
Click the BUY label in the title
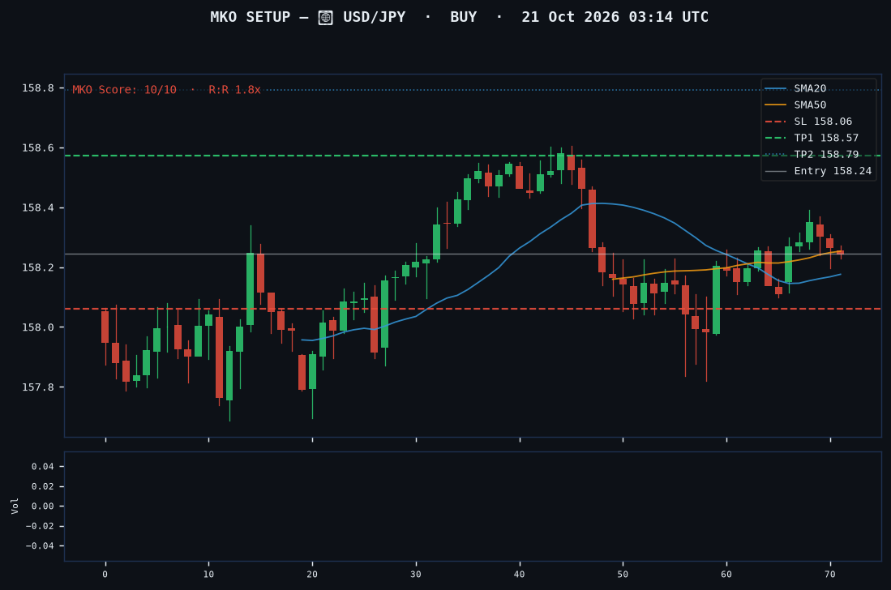coord(464,17)
